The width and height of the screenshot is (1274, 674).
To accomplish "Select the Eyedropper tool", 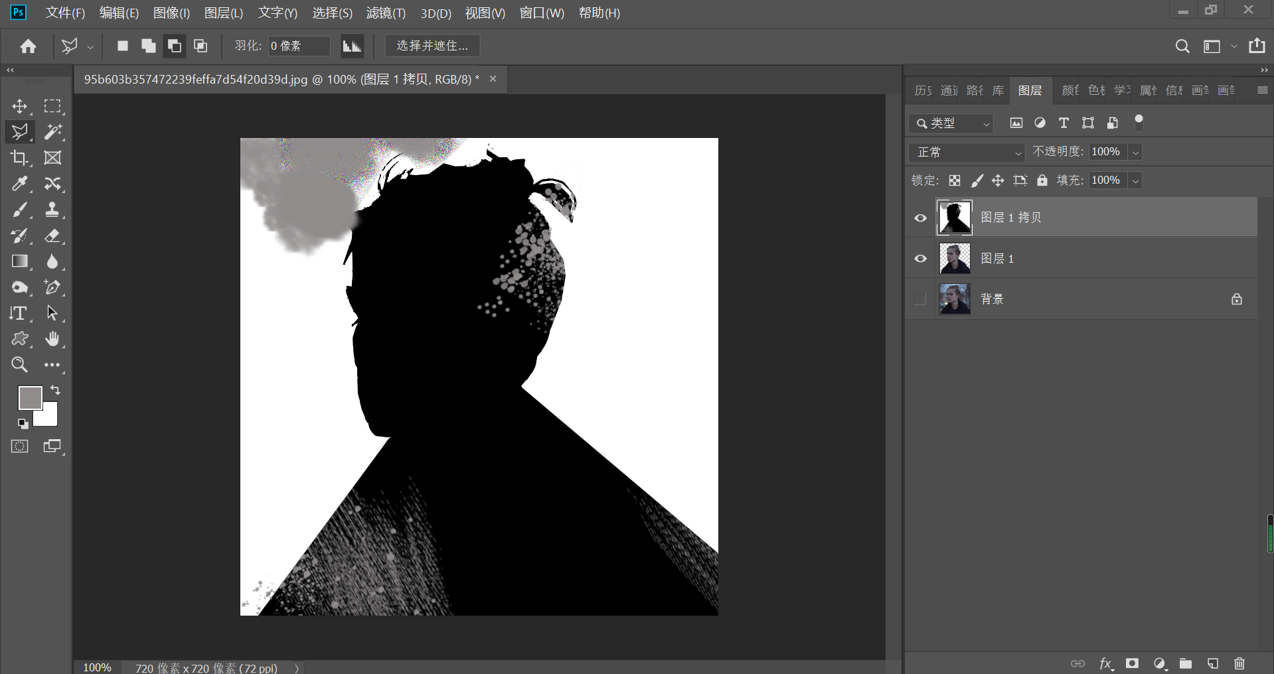I will point(20,184).
